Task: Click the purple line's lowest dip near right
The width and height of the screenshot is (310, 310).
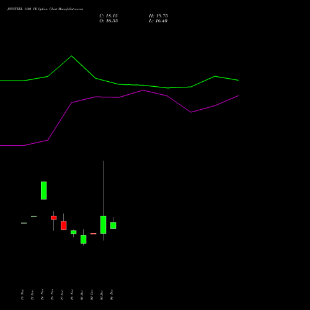Action: (190, 112)
